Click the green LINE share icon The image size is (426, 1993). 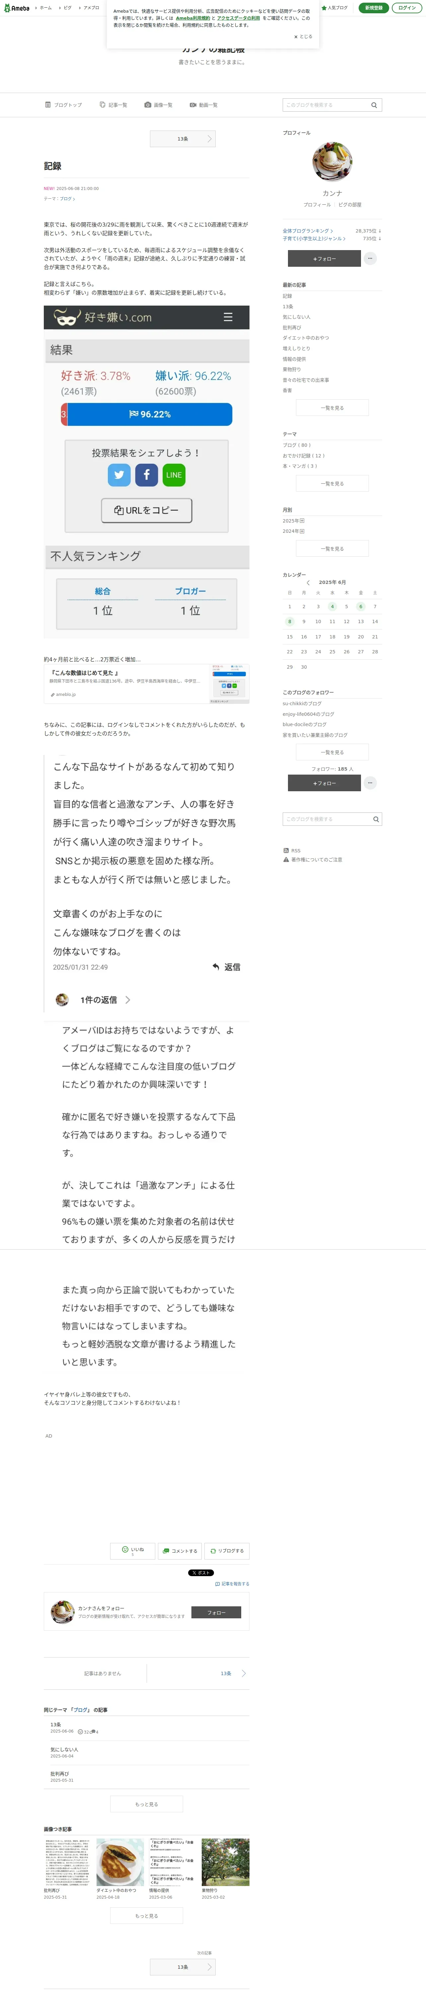[x=174, y=475]
